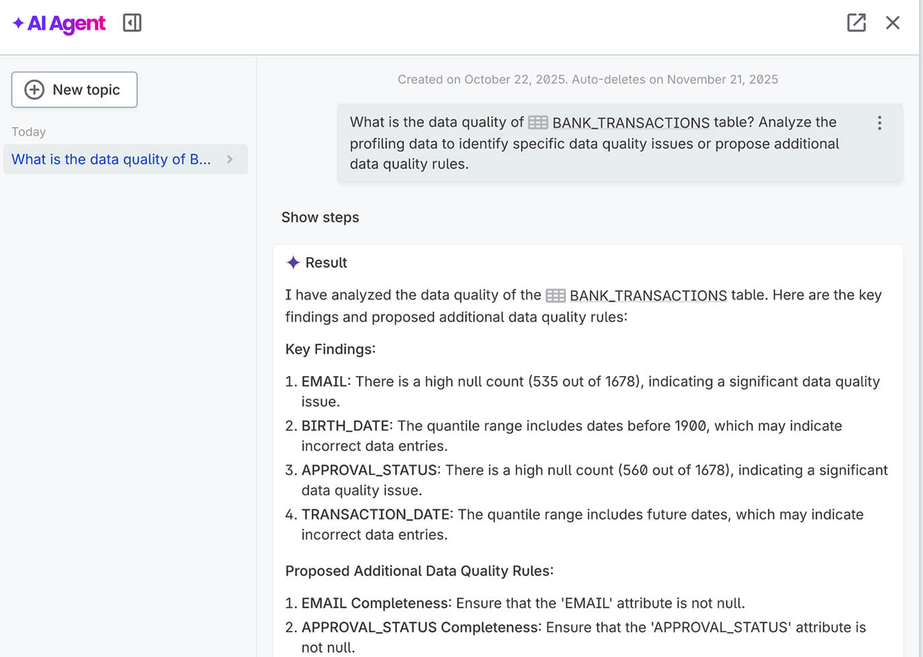Click the AI Agent sparkle logo
The image size is (923, 657).
(x=19, y=24)
